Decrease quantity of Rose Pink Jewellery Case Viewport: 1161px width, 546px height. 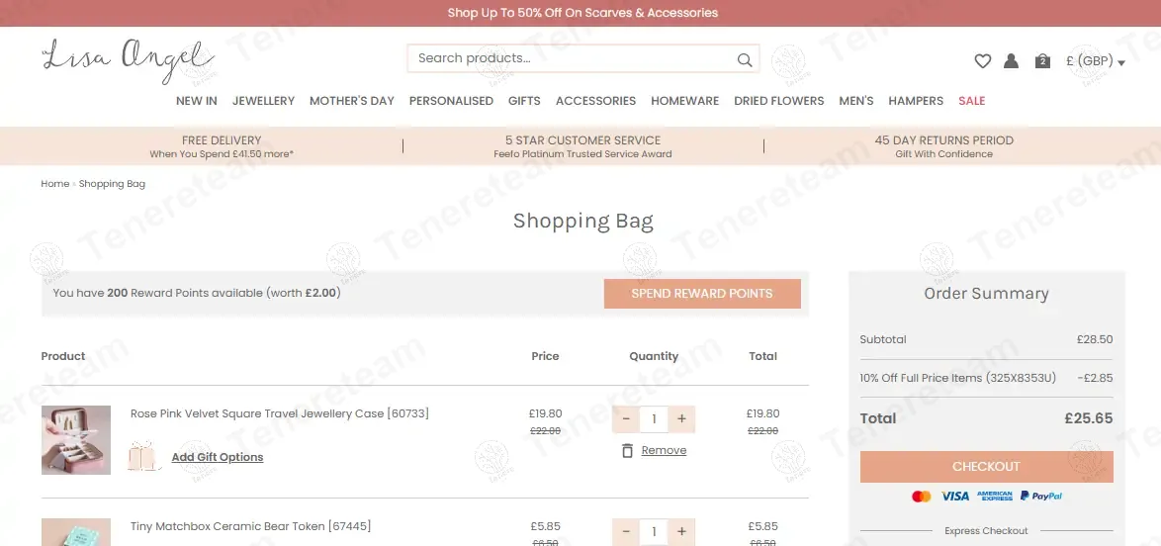coord(626,419)
